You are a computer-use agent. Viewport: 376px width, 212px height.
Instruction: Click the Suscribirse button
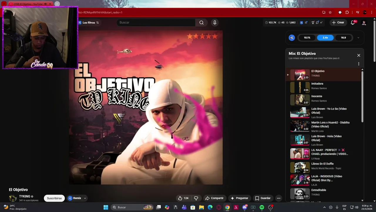(x=54, y=198)
